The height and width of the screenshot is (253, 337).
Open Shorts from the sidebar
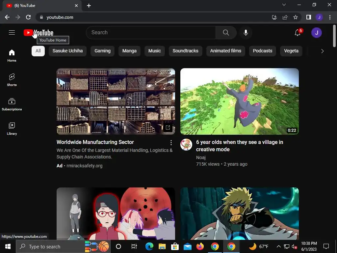12,80
